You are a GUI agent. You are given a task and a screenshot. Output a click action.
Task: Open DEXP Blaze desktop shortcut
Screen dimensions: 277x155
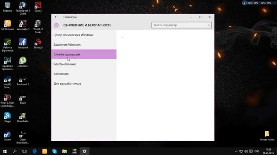(x=23, y=99)
